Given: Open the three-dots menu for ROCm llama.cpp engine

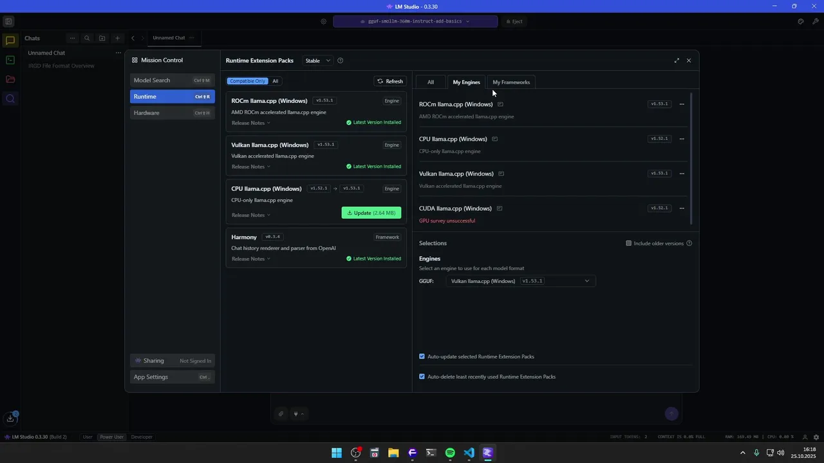Looking at the screenshot, I should coord(682,104).
